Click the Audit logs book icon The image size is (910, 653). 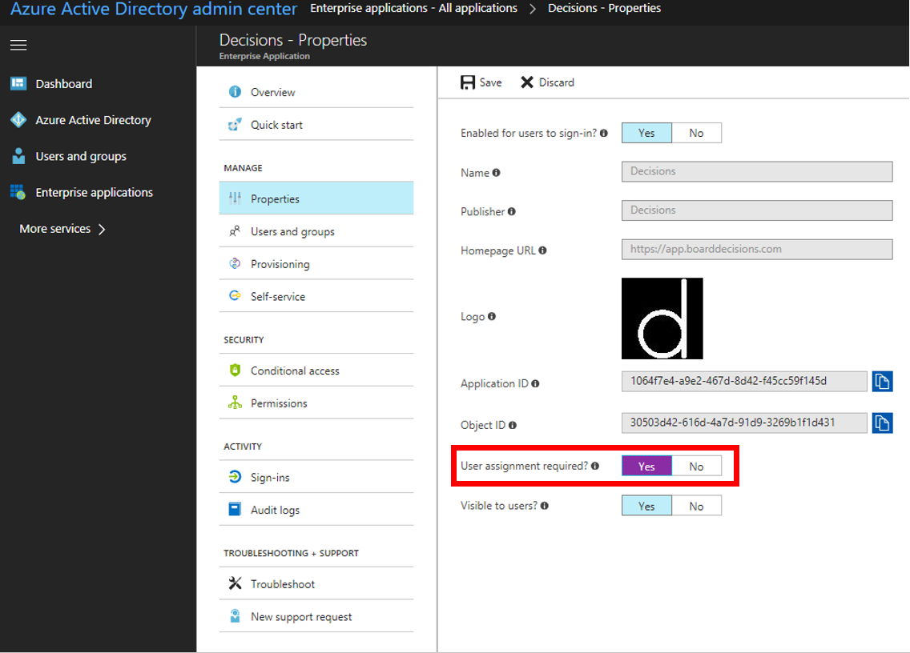coord(235,509)
